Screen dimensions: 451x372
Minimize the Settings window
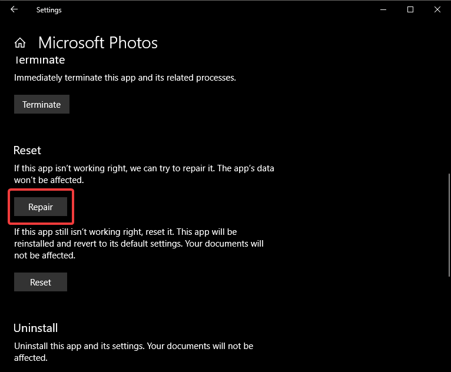click(384, 9)
